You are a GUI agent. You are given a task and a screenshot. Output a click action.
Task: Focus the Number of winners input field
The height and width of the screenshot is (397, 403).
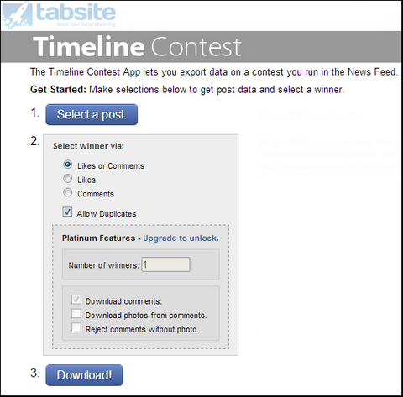pos(165,264)
